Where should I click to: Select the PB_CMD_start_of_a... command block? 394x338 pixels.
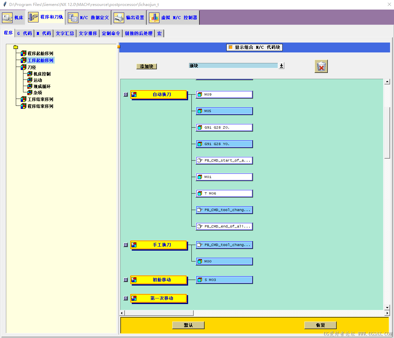pos(224,161)
